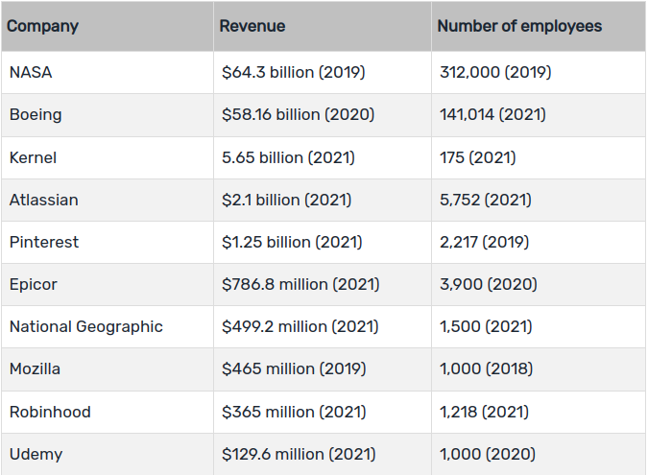The width and height of the screenshot is (648, 475).
Task: Select the Udemy company cell
Action: click(x=35, y=454)
